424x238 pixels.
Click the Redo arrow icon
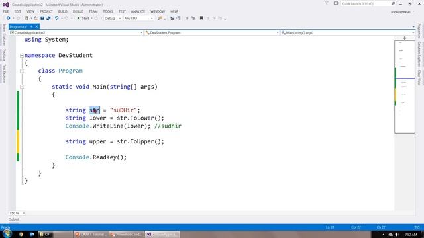click(66, 18)
